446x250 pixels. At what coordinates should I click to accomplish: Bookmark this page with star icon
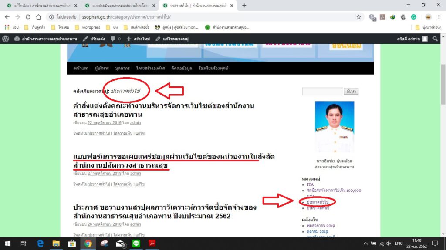(359, 17)
